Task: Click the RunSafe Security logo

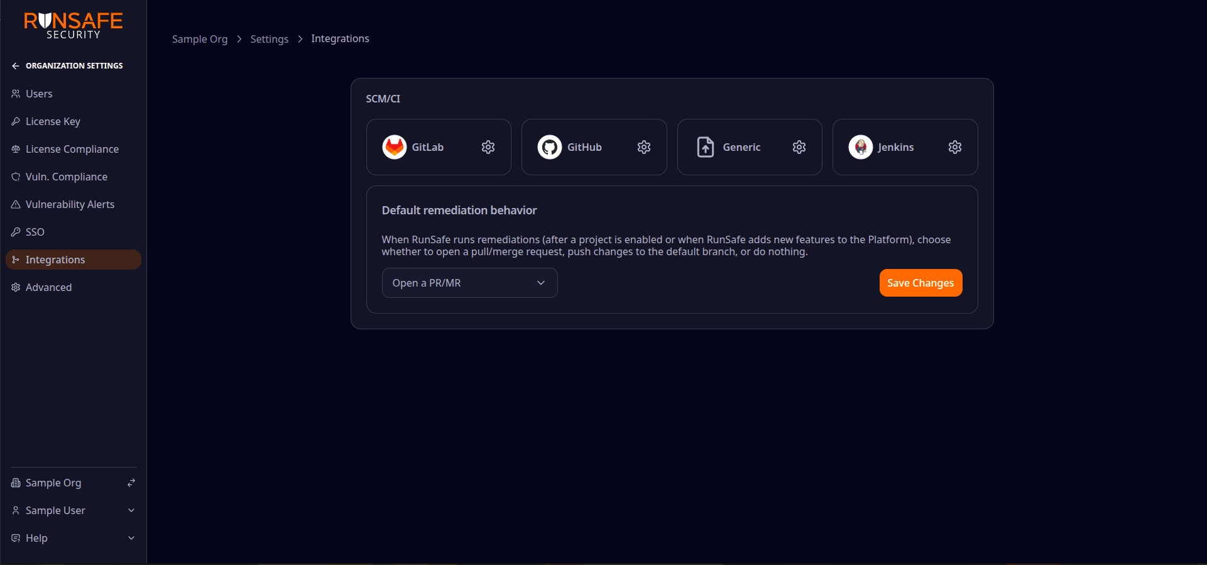Action: tap(74, 26)
